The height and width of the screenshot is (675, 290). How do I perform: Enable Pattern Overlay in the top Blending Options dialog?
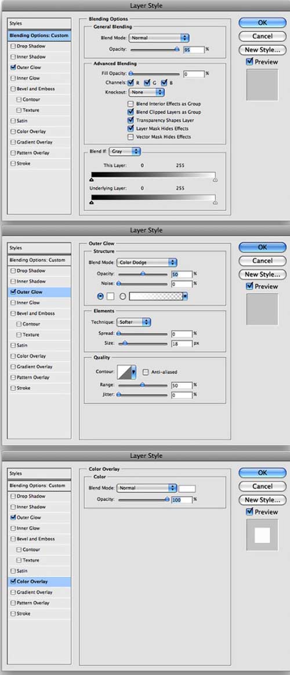point(13,153)
